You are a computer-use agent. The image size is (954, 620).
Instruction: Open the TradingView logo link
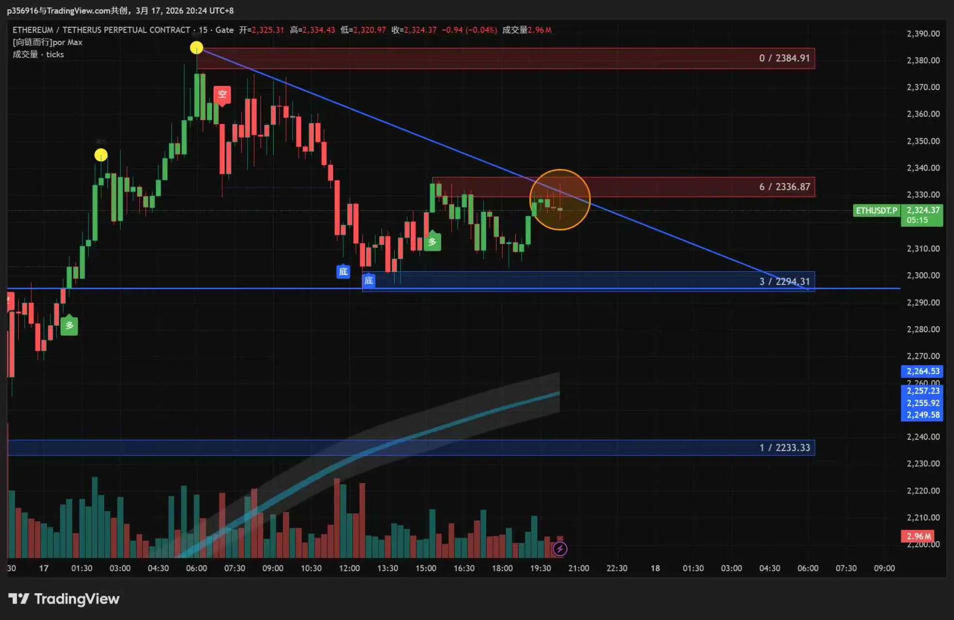click(x=64, y=599)
